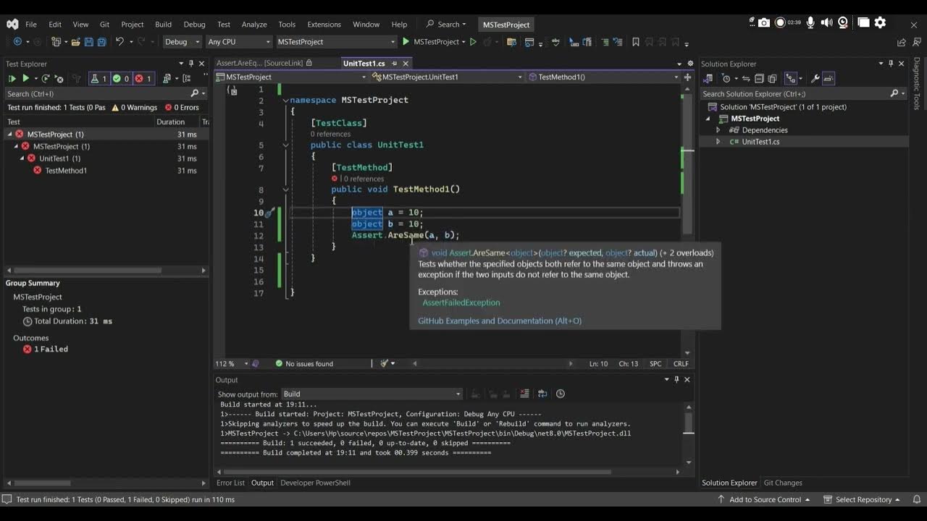Mute the recorder microphone
This screenshot has height=521, width=927.
point(810,22)
